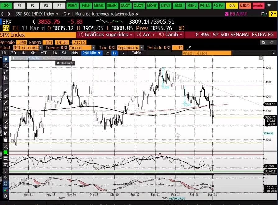Screen dimensions: 278x205
Task: Expand the G dropdown next to index
Action: coord(66,14)
